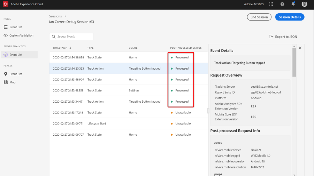
Task: Sort by Timestamp column header
Action: 60,48
